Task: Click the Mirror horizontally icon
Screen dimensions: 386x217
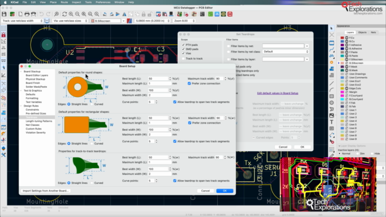Action: tap(124, 14)
